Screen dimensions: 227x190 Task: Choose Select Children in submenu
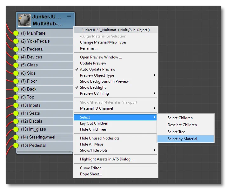coord(186,118)
